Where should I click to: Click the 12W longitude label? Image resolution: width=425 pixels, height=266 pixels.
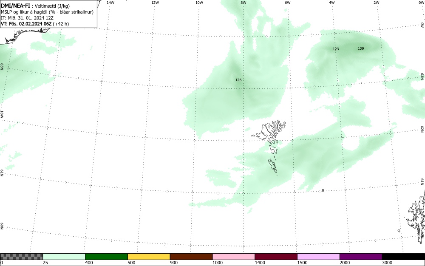pyautogui.click(x=155, y=3)
